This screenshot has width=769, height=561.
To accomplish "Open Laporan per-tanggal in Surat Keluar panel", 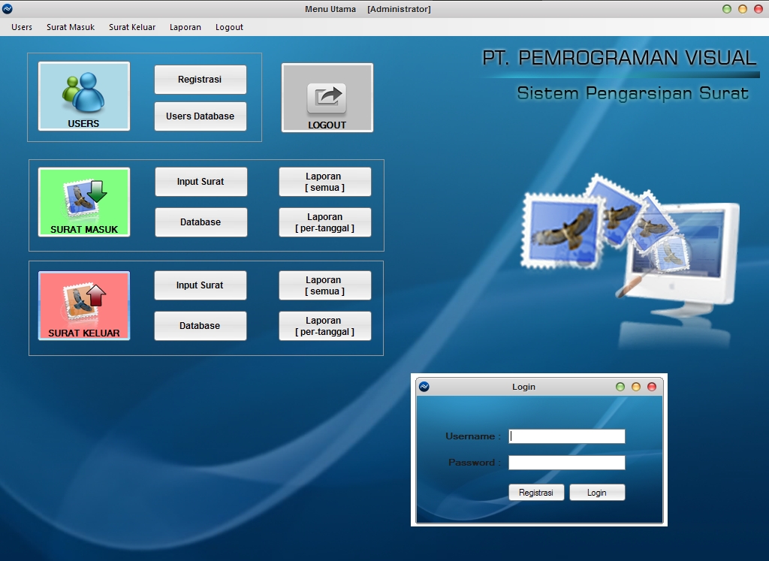I will tap(324, 326).
